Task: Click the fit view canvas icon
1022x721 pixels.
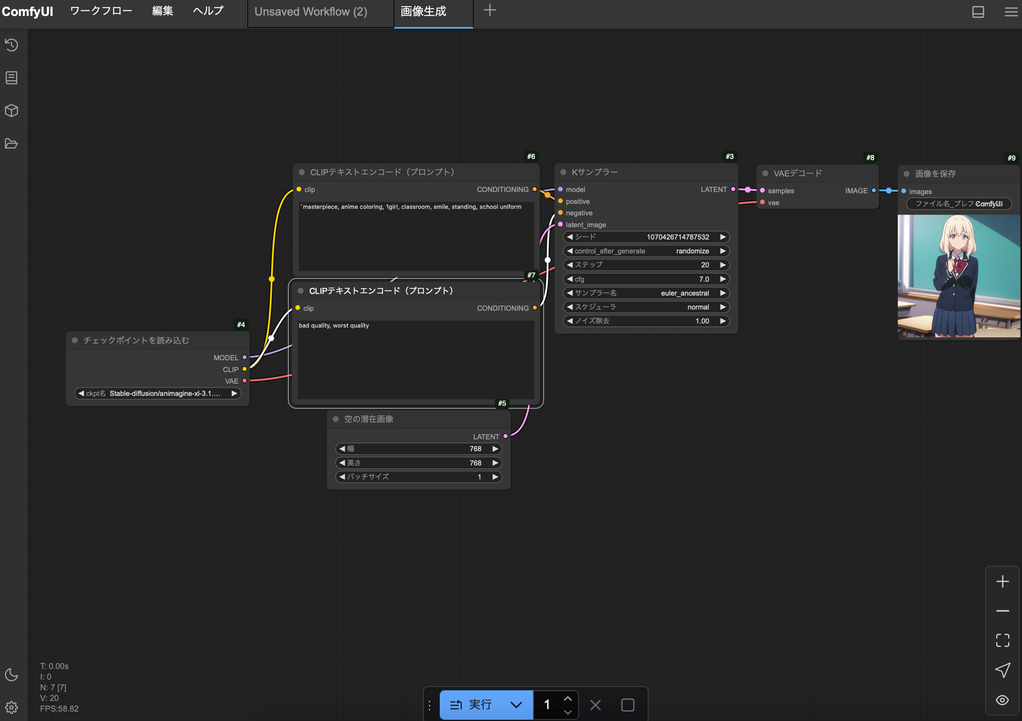Action: (1002, 640)
